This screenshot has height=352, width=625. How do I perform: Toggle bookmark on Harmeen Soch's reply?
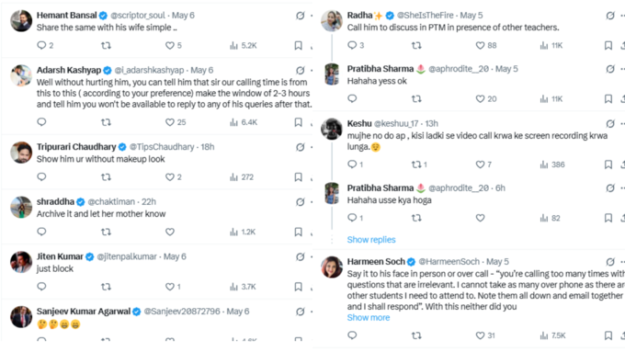click(x=608, y=335)
